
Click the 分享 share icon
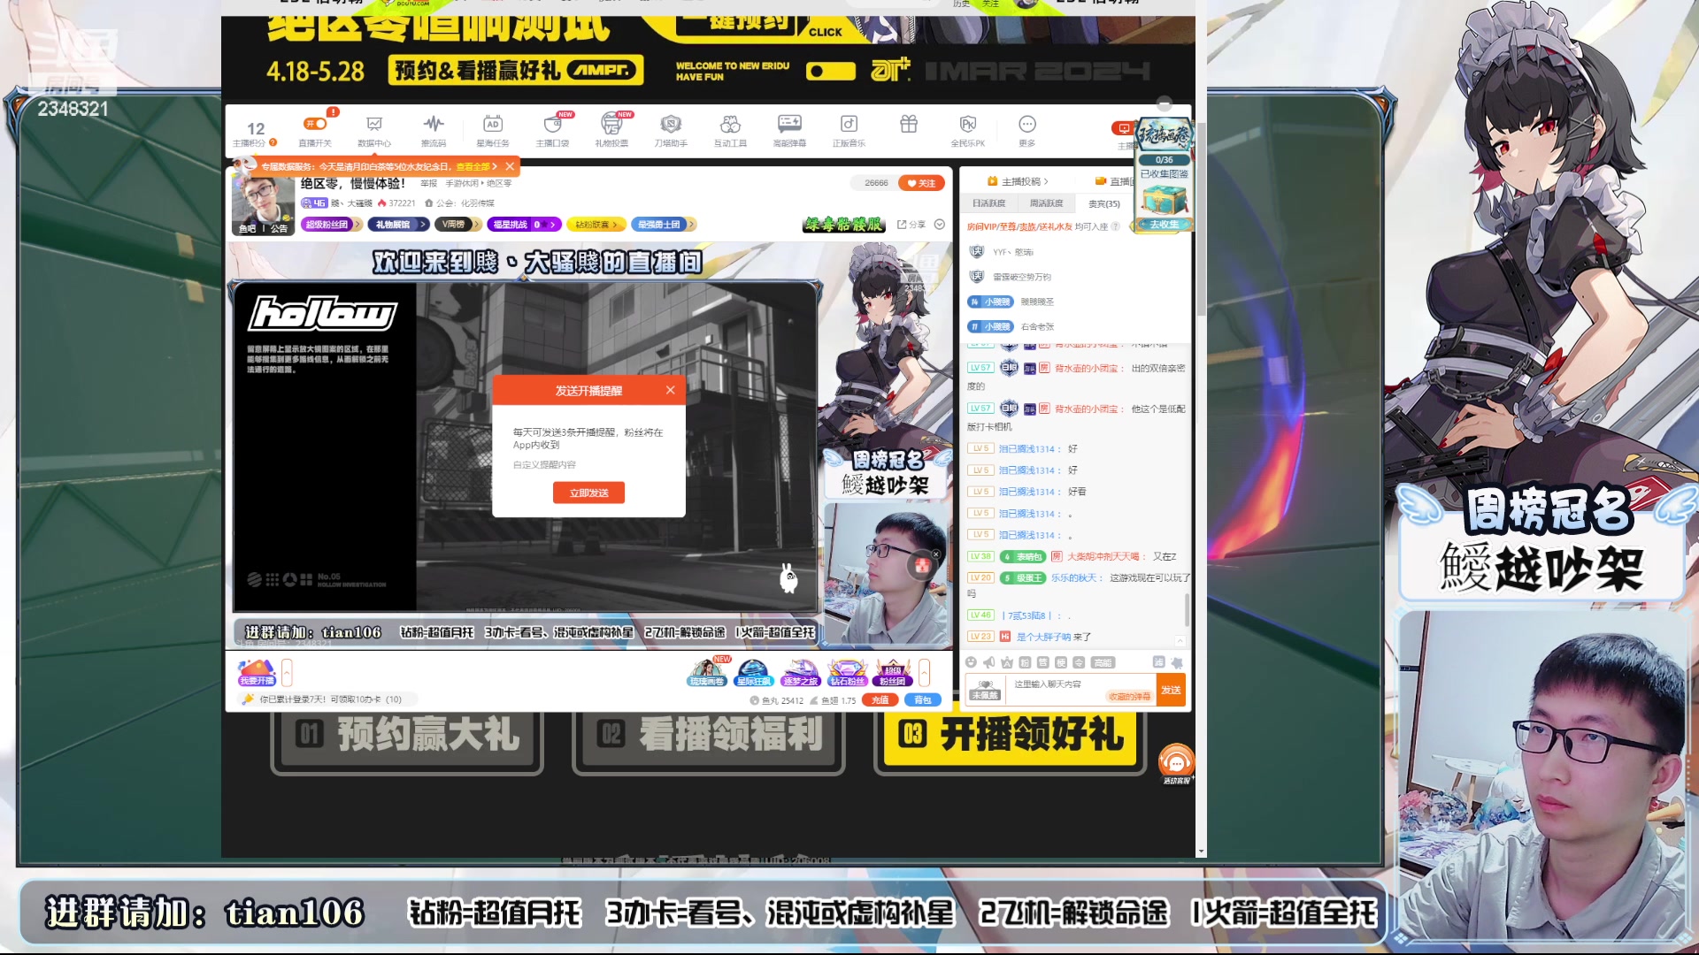click(911, 225)
